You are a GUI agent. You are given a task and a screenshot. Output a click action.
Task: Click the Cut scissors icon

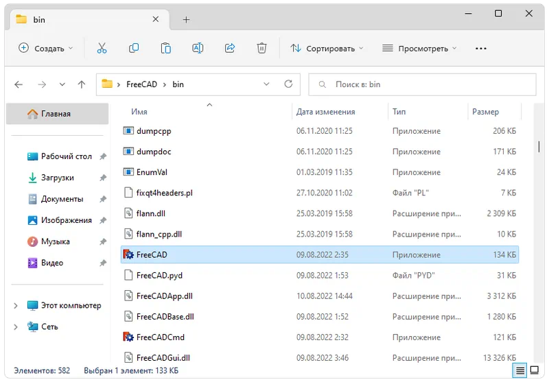tap(102, 48)
